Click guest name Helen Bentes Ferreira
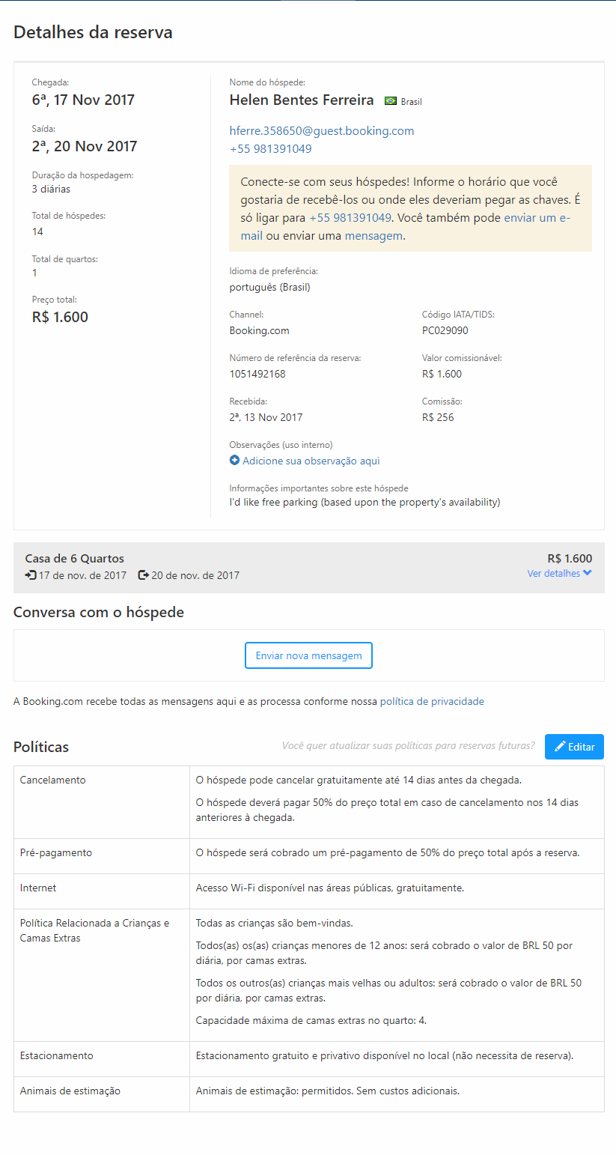This screenshot has width=616, height=1155. pos(302,100)
